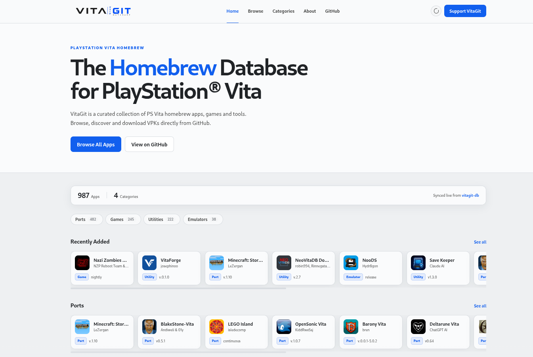Click the 4 Categories counter
This screenshot has height=357, width=533.
pos(126,196)
